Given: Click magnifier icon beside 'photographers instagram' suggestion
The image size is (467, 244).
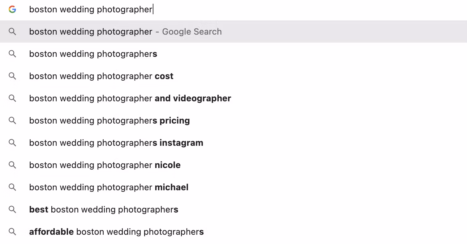Looking at the screenshot, I should point(12,143).
